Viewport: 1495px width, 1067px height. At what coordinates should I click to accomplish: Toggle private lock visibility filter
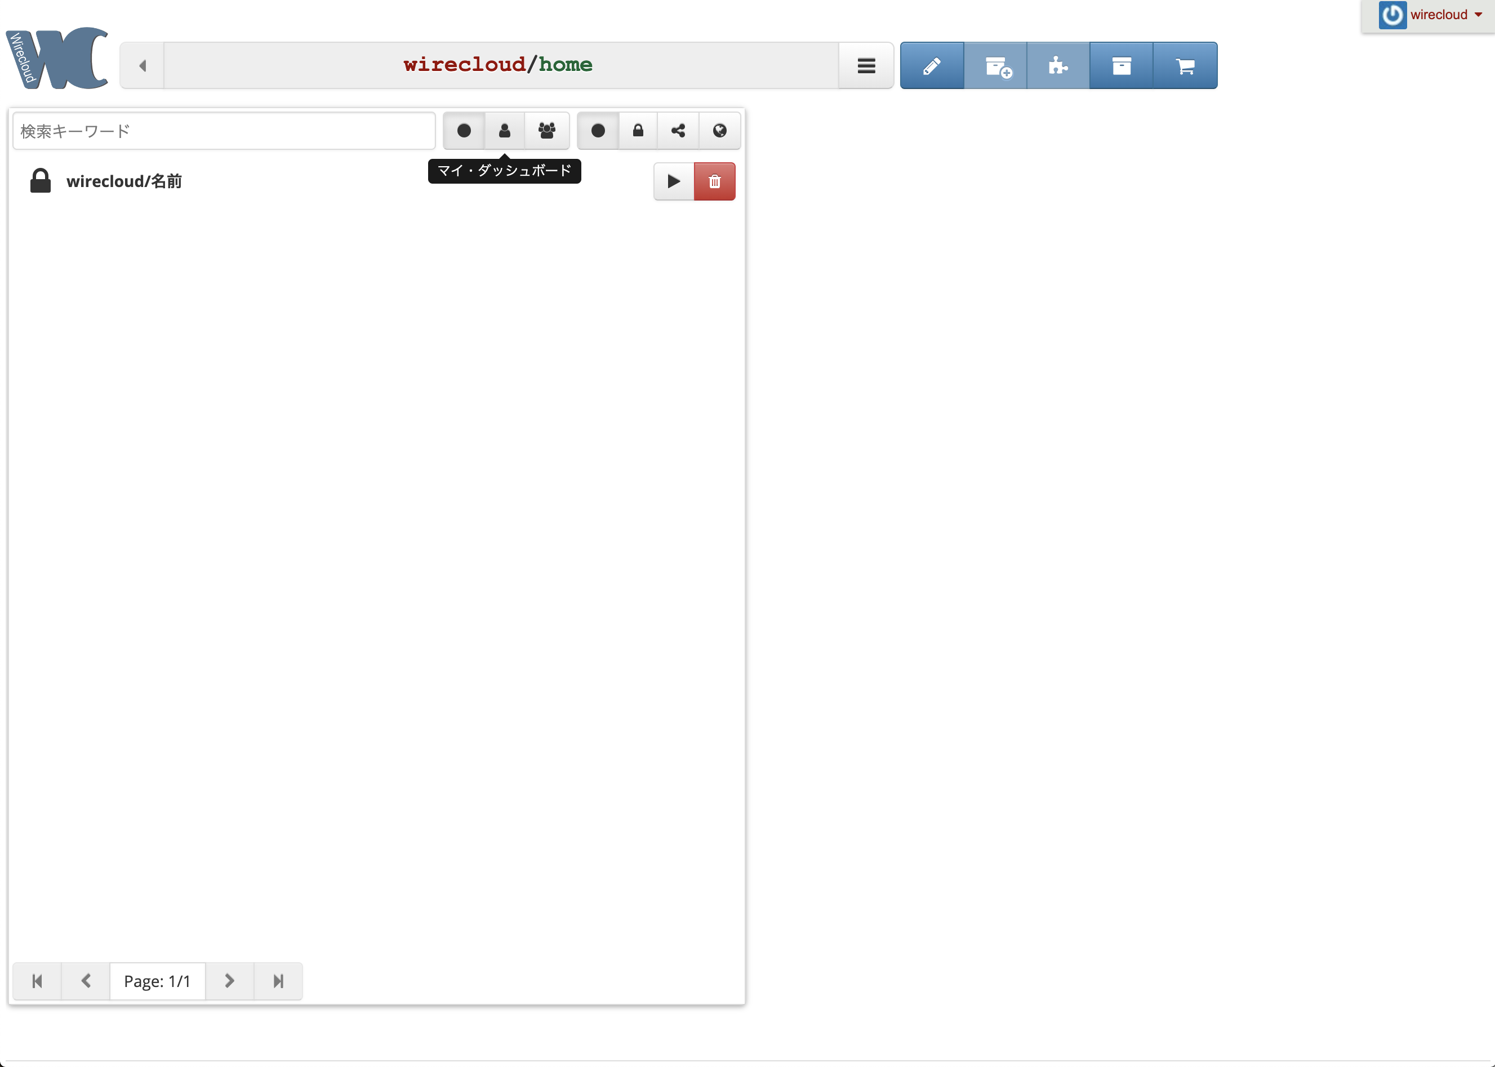[638, 131]
